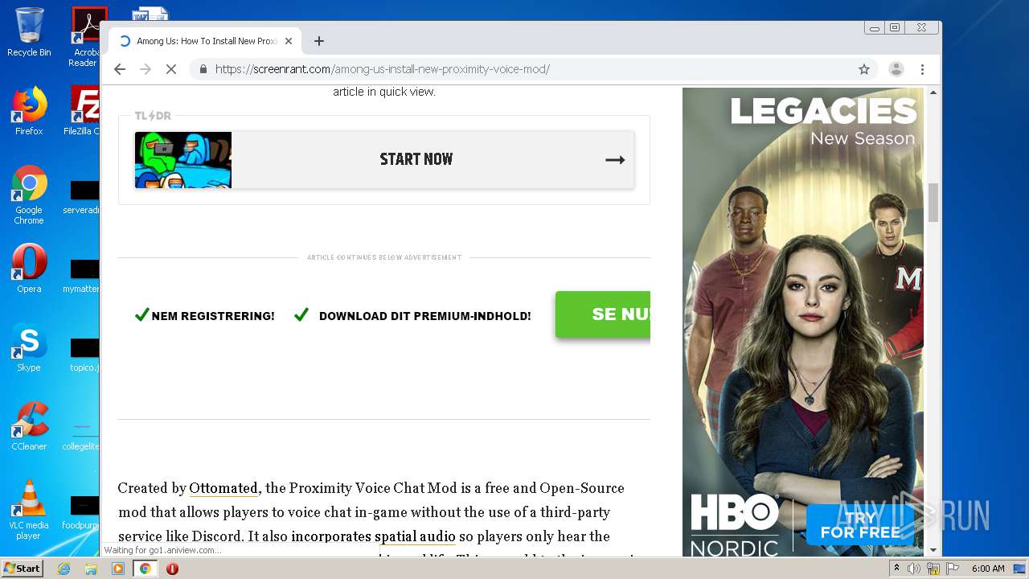Click the 6:00 AM taskbar clock
This screenshot has width=1029, height=579.
(x=988, y=569)
